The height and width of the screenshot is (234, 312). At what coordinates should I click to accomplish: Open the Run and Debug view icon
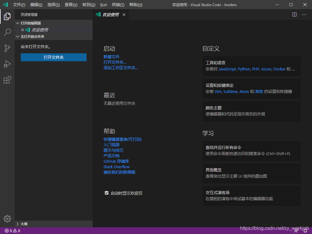coord(7,64)
